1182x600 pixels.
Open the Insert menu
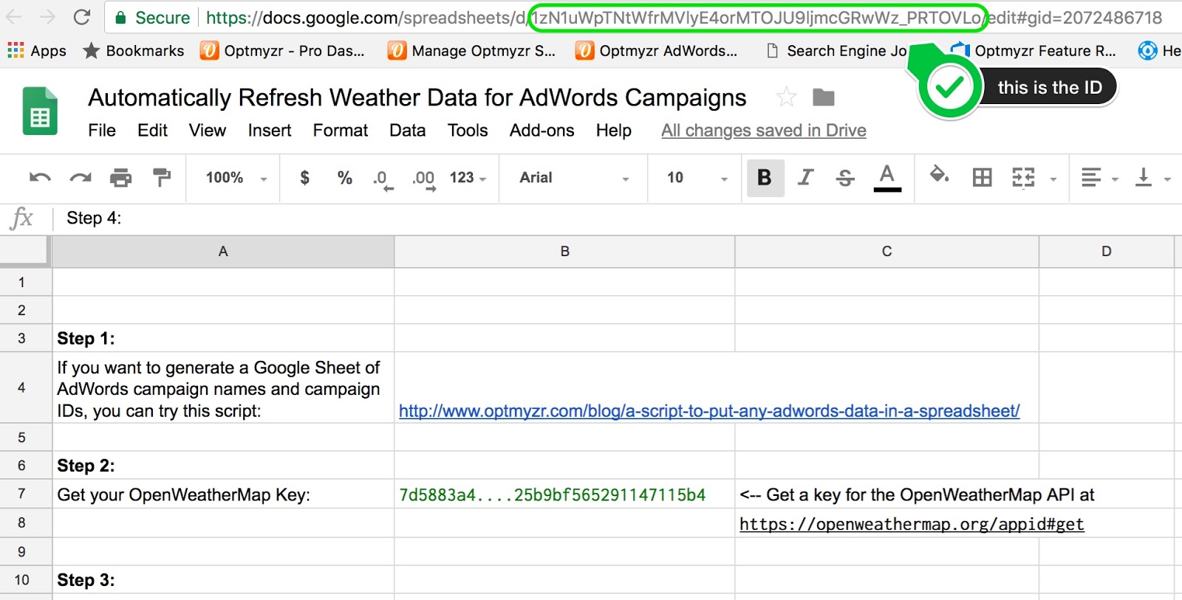point(270,131)
